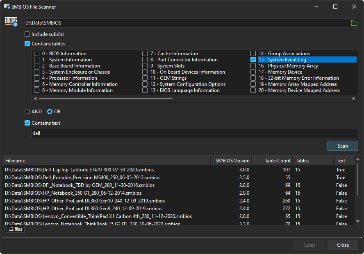Check 17 - Memory Device table
Image resolution: width=364 pixels, height=254 pixels.
(253, 72)
